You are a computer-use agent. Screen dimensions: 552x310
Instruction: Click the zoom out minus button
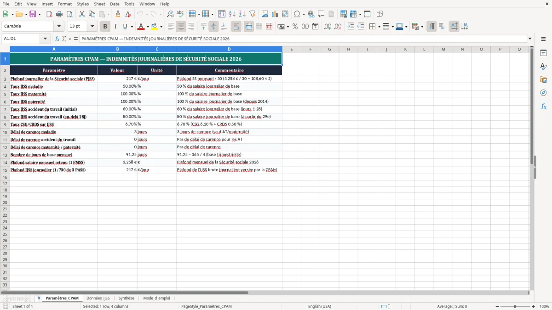[497, 306]
